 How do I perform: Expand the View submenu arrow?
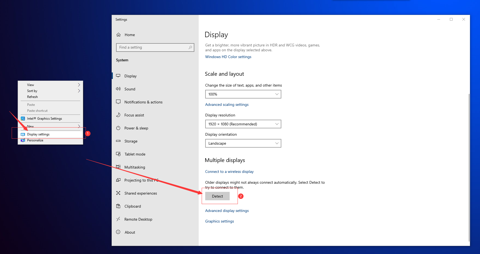[79, 85]
